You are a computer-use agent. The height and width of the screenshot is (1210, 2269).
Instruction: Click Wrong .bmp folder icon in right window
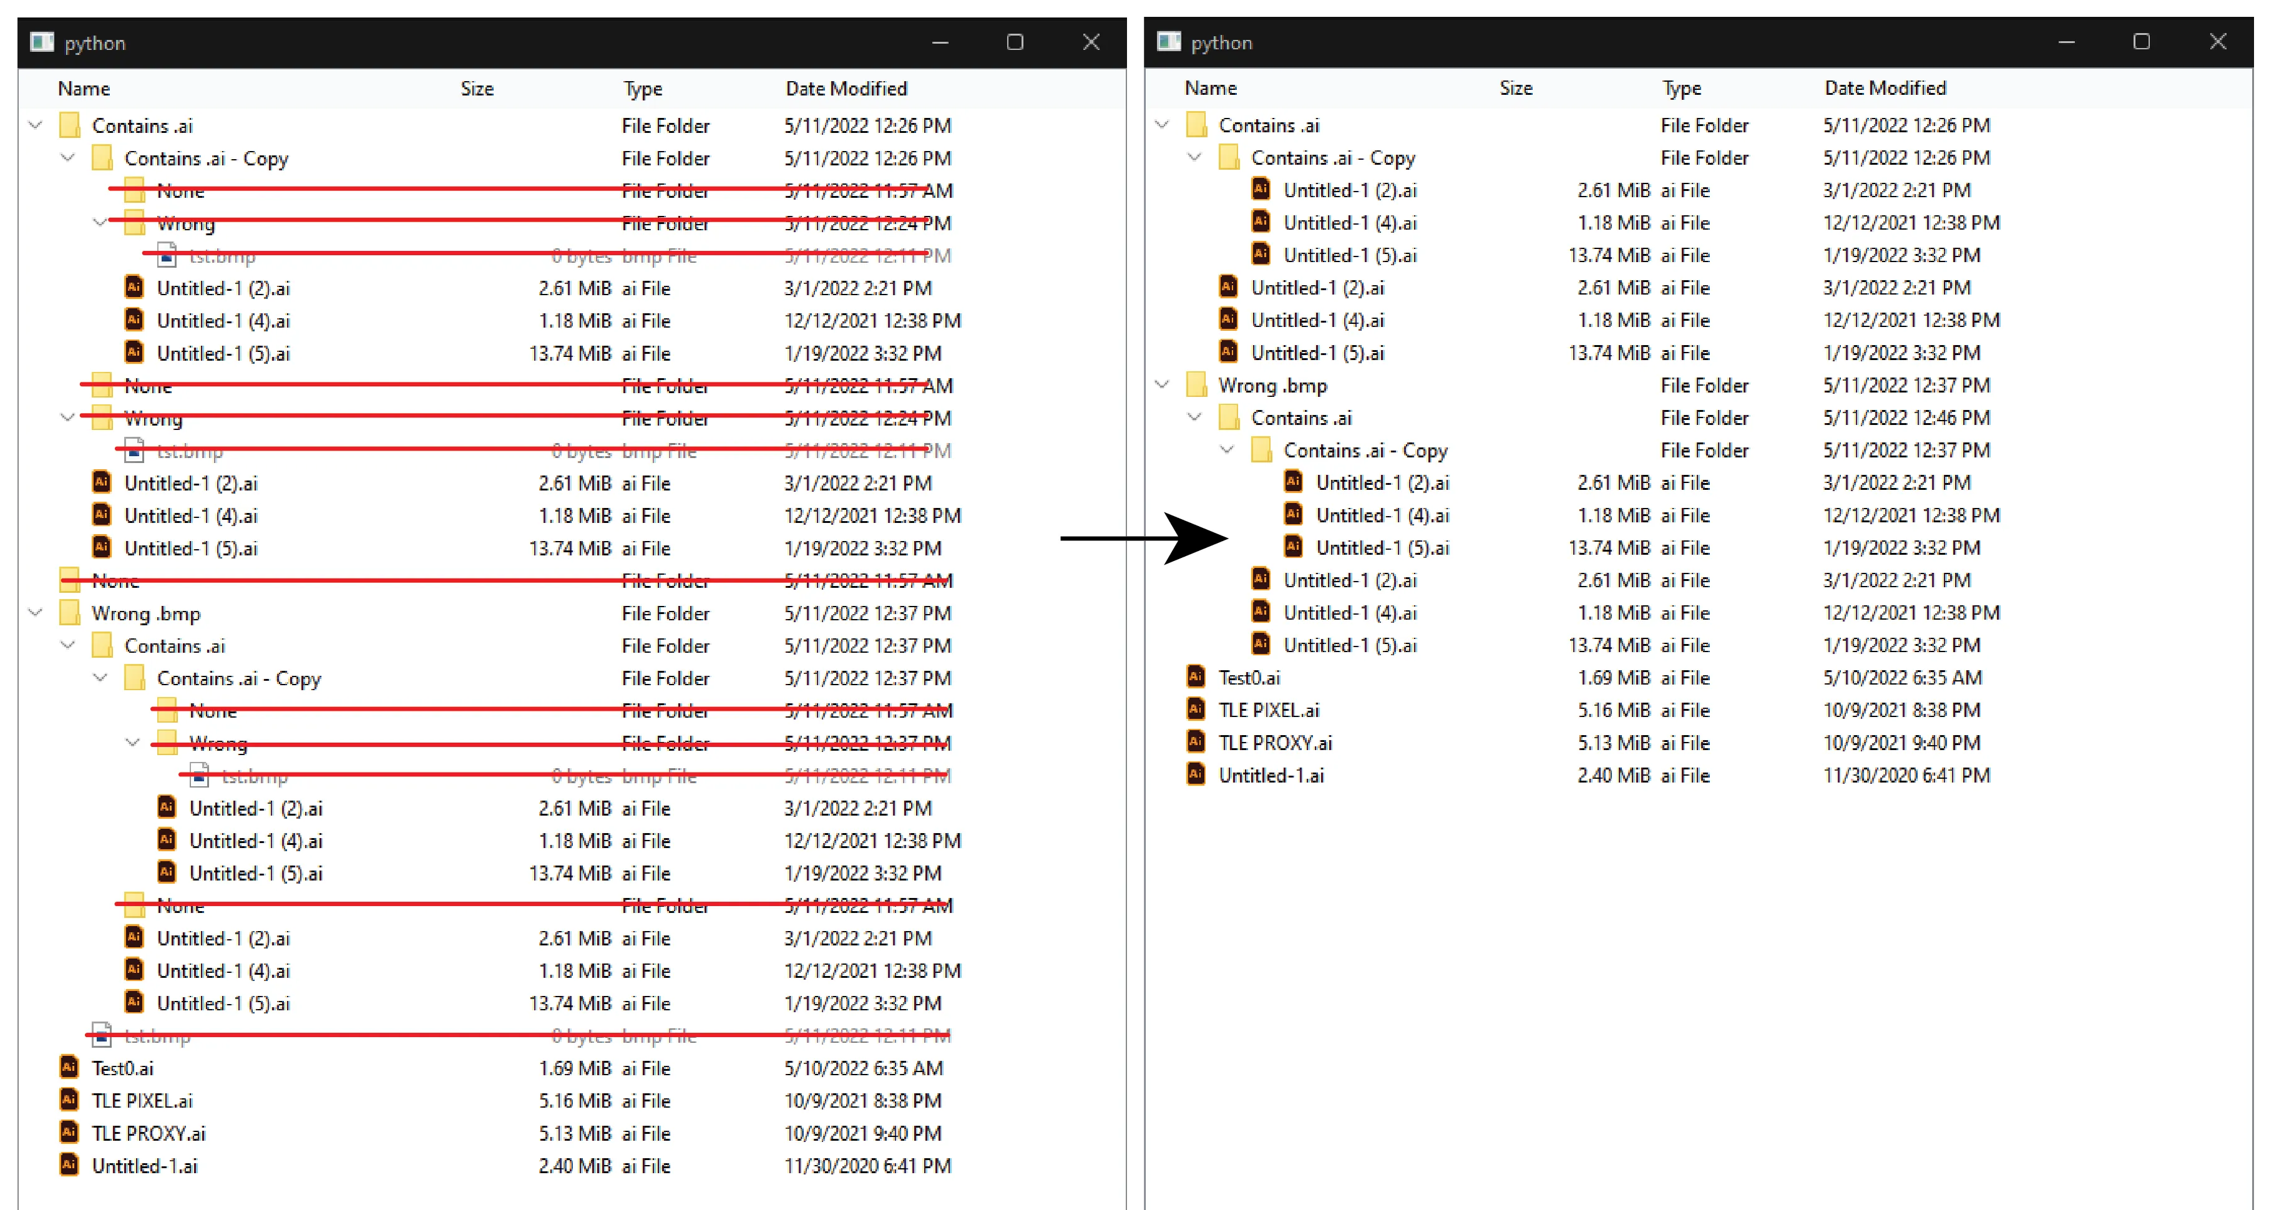coord(1196,385)
